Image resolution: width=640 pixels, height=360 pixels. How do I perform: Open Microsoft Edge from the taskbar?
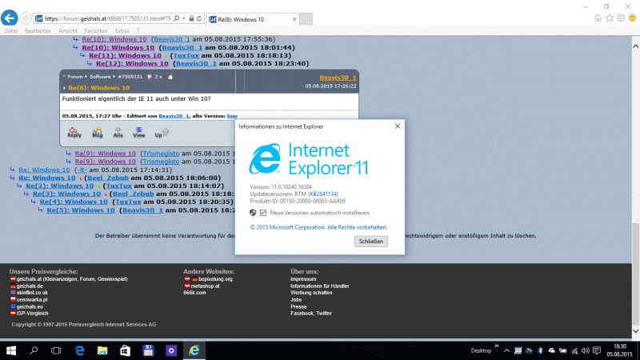pos(79,350)
